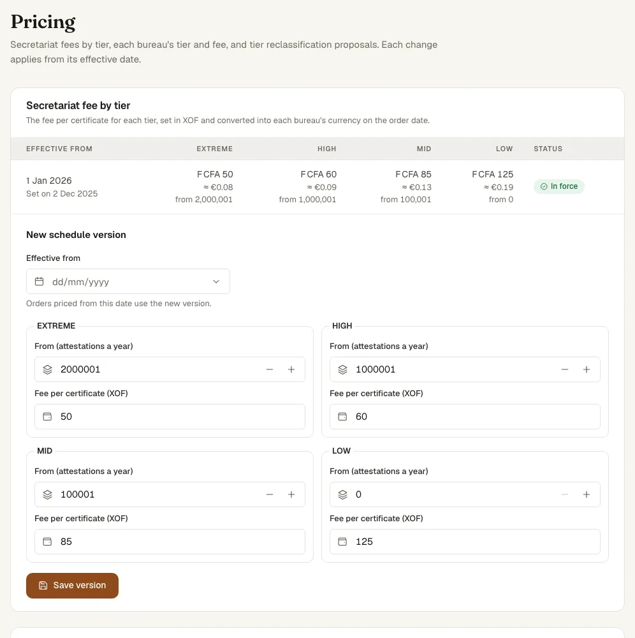Viewport: 635px width, 638px height.
Task: Increase HIGH attestations with plus stepper
Action: [586, 369]
